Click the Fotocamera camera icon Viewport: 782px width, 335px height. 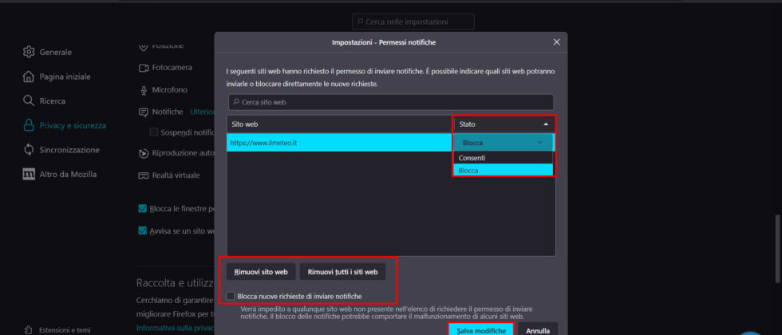pyautogui.click(x=144, y=67)
